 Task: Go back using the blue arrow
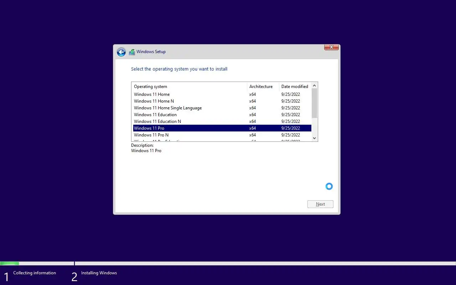pyautogui.click(x=121, y=52)
